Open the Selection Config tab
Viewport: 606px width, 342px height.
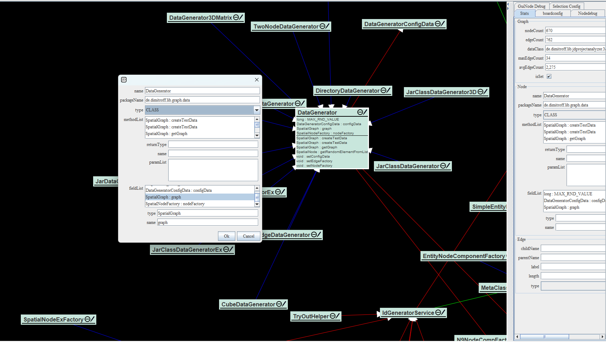coord(566,6)
